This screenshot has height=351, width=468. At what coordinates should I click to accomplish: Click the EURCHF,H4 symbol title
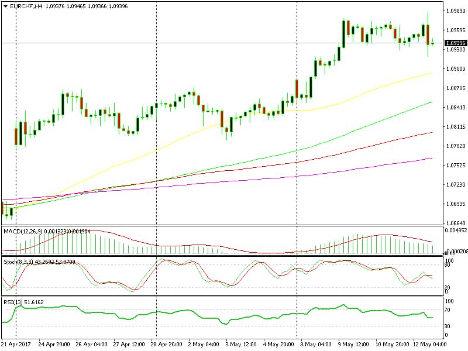(x=26, y=6)
